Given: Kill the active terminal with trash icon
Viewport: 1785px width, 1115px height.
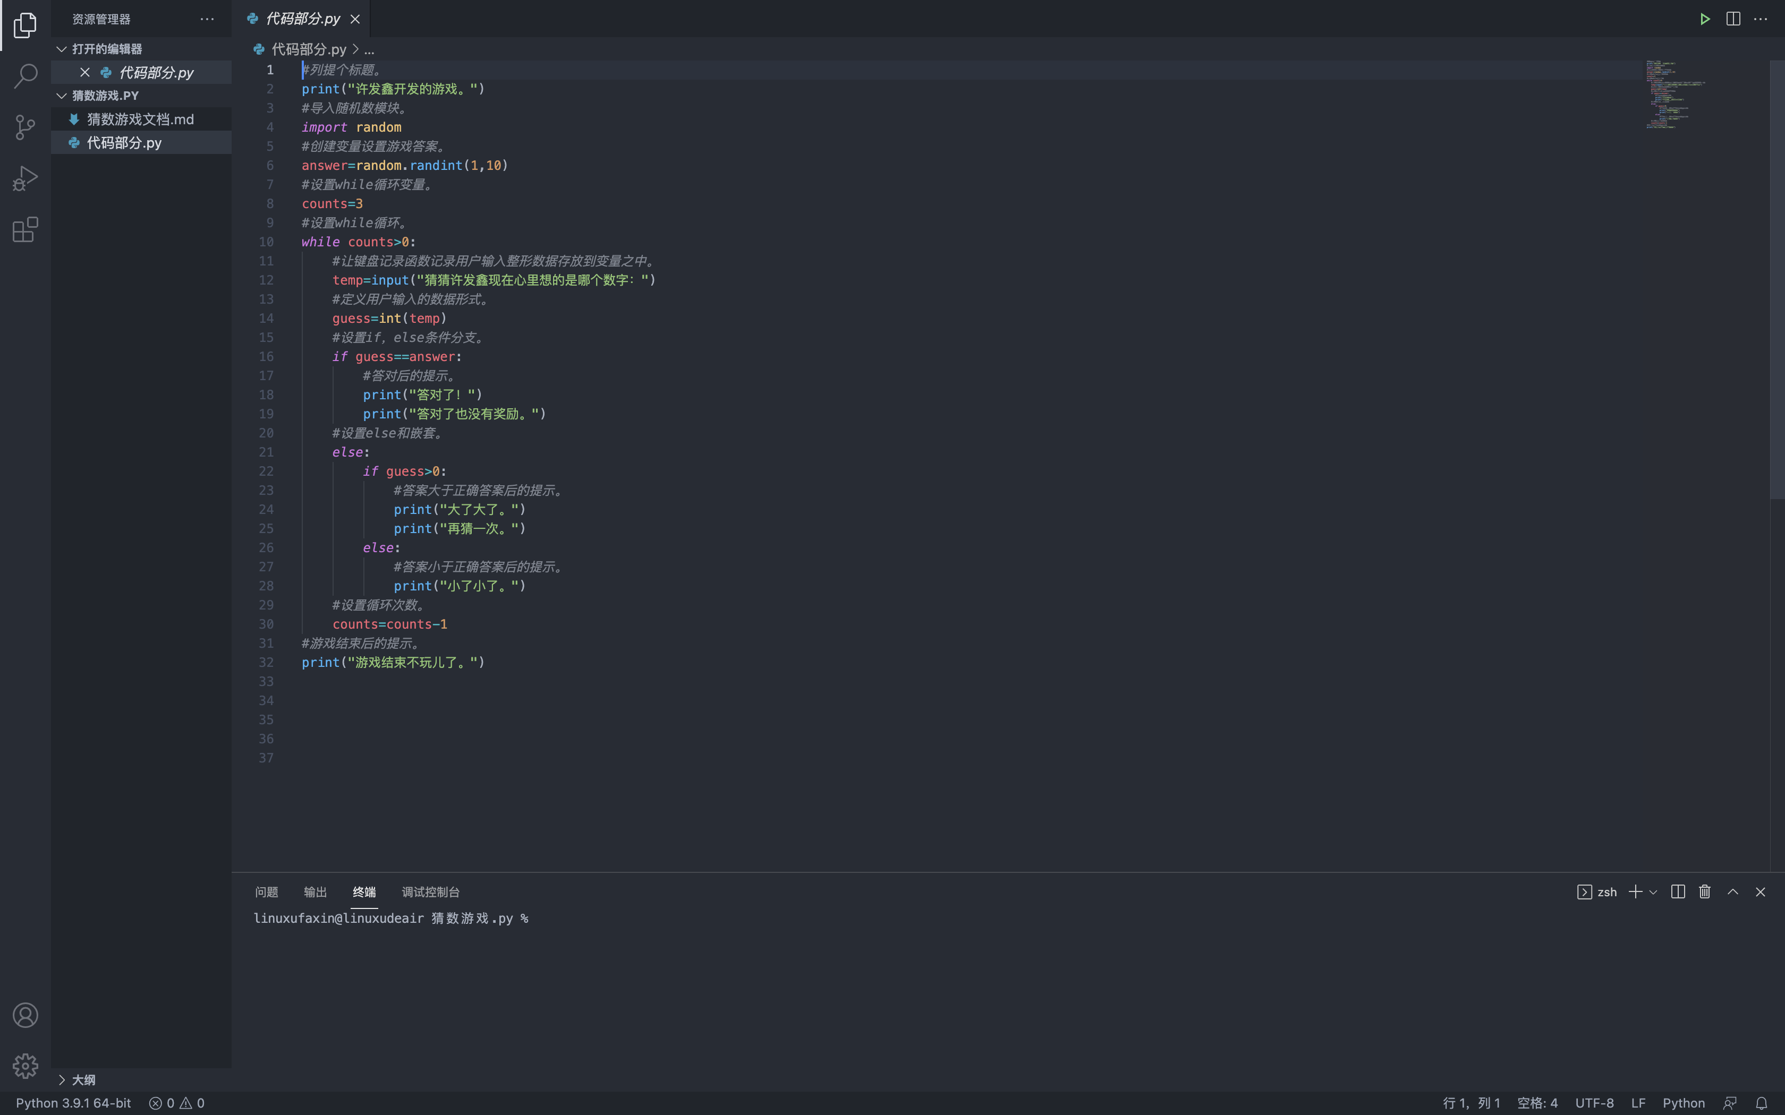Looking at the screenshot, I should click(1704, 891).
